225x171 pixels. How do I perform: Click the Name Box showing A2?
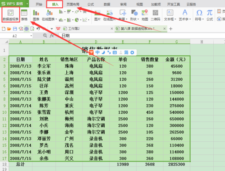pyautogui.click(x=15, y=36)
